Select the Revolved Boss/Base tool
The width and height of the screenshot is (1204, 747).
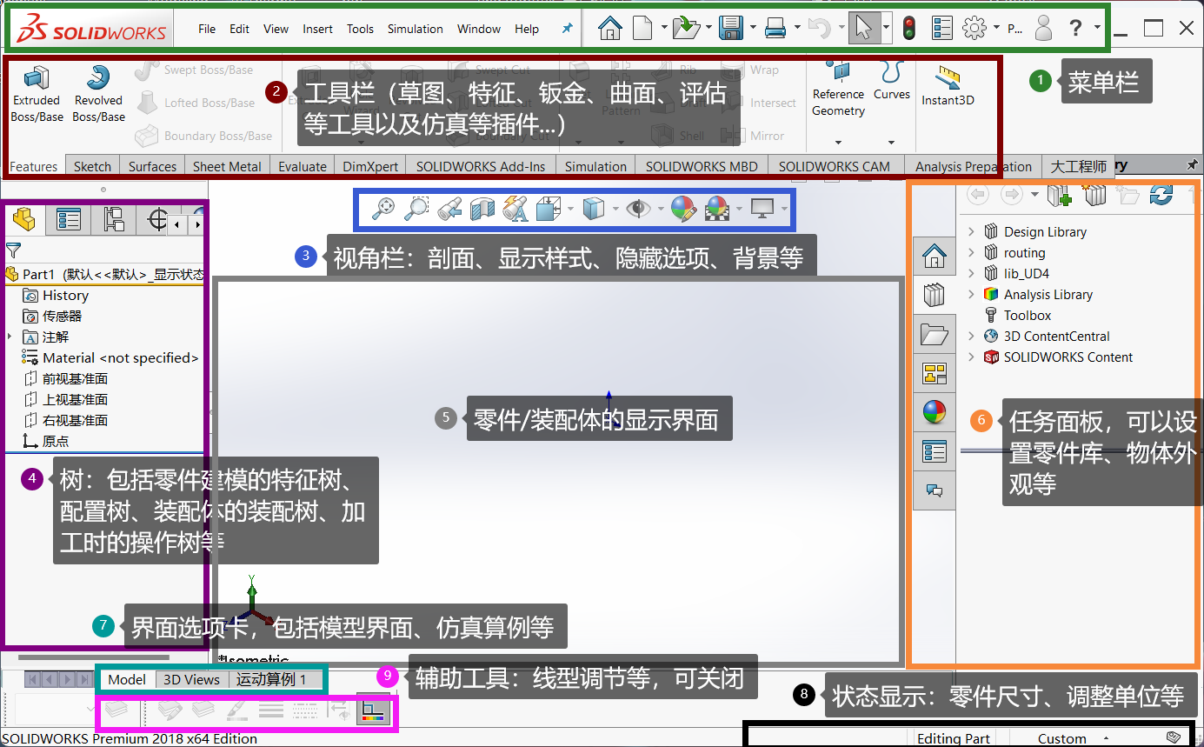coord(98,94)
